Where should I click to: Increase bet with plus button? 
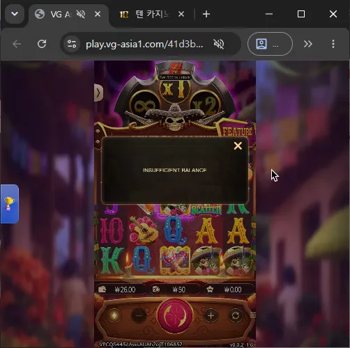[211, 315]
